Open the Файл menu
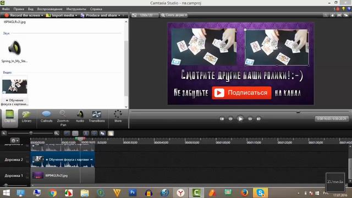352x198 pixels. pos(6,9)
